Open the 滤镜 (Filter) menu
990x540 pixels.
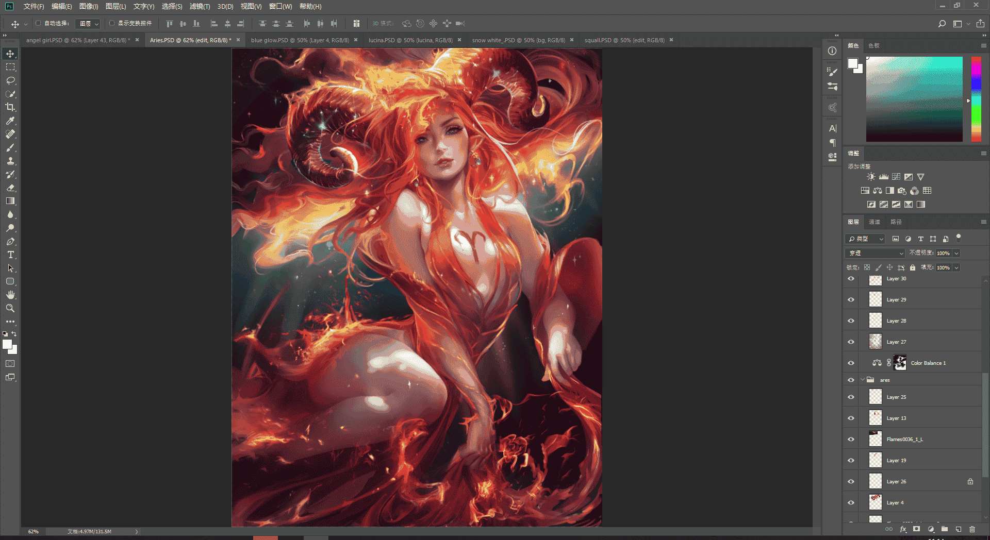[x=200, y=6]
